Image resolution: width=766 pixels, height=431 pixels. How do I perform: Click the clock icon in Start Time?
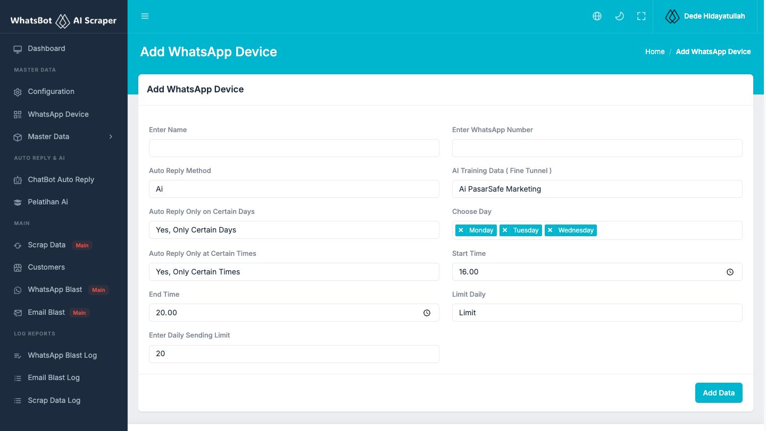(730, 272)
